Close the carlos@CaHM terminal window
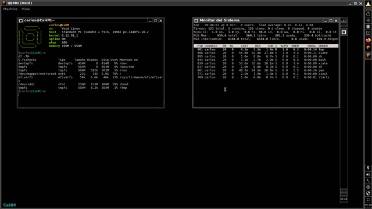 coord(160,21)
